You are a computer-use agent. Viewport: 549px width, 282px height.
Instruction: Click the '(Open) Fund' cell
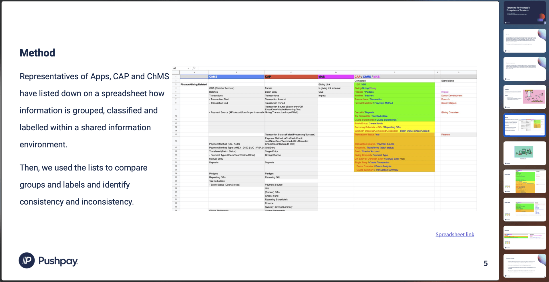[291, 196]
